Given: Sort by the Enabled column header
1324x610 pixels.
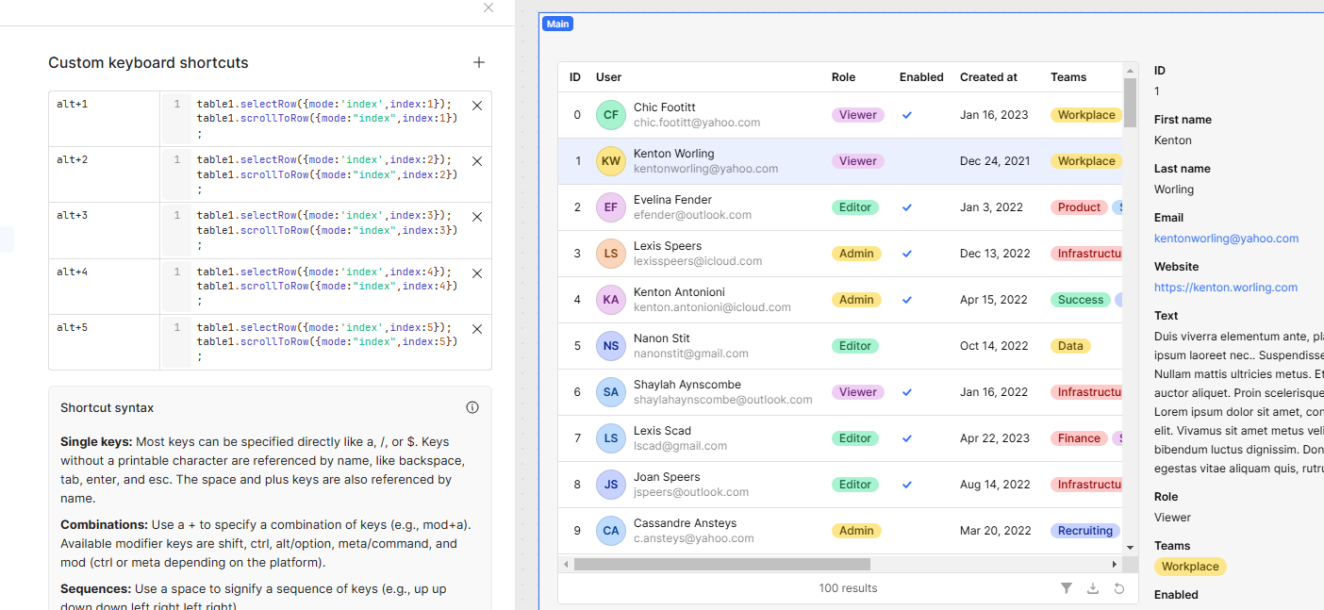Looking at the screenshot, I should 921,77.
